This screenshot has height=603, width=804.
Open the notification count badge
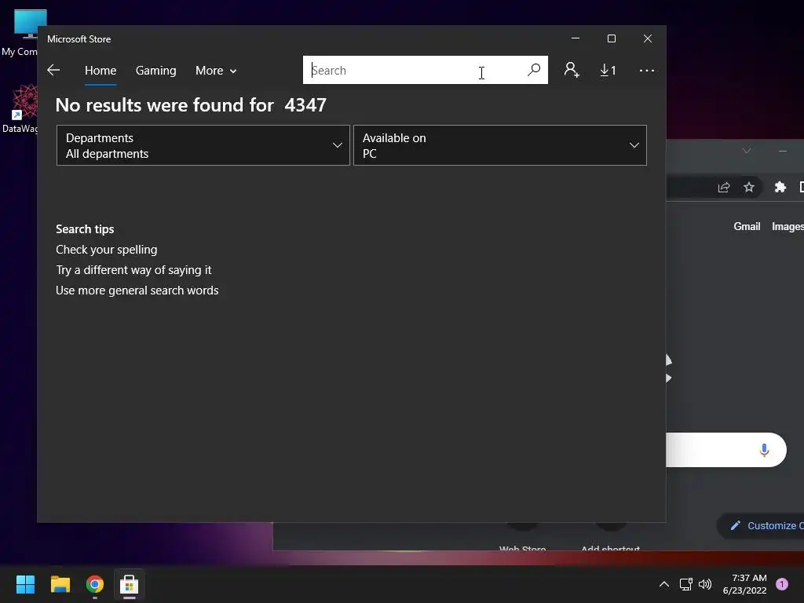(782, 584)
